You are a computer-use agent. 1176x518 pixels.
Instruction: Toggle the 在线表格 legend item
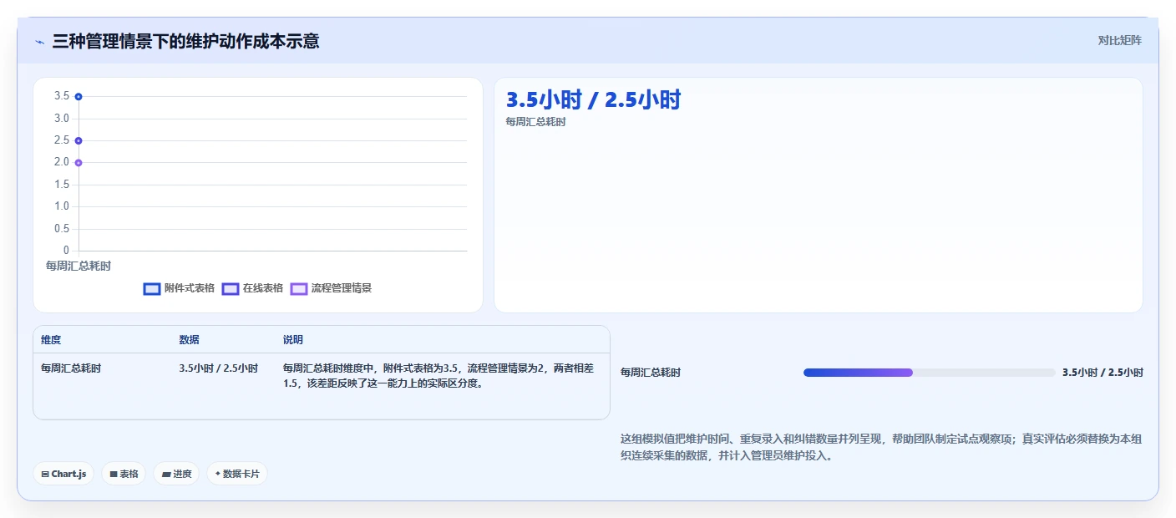(x=252, y=288)
